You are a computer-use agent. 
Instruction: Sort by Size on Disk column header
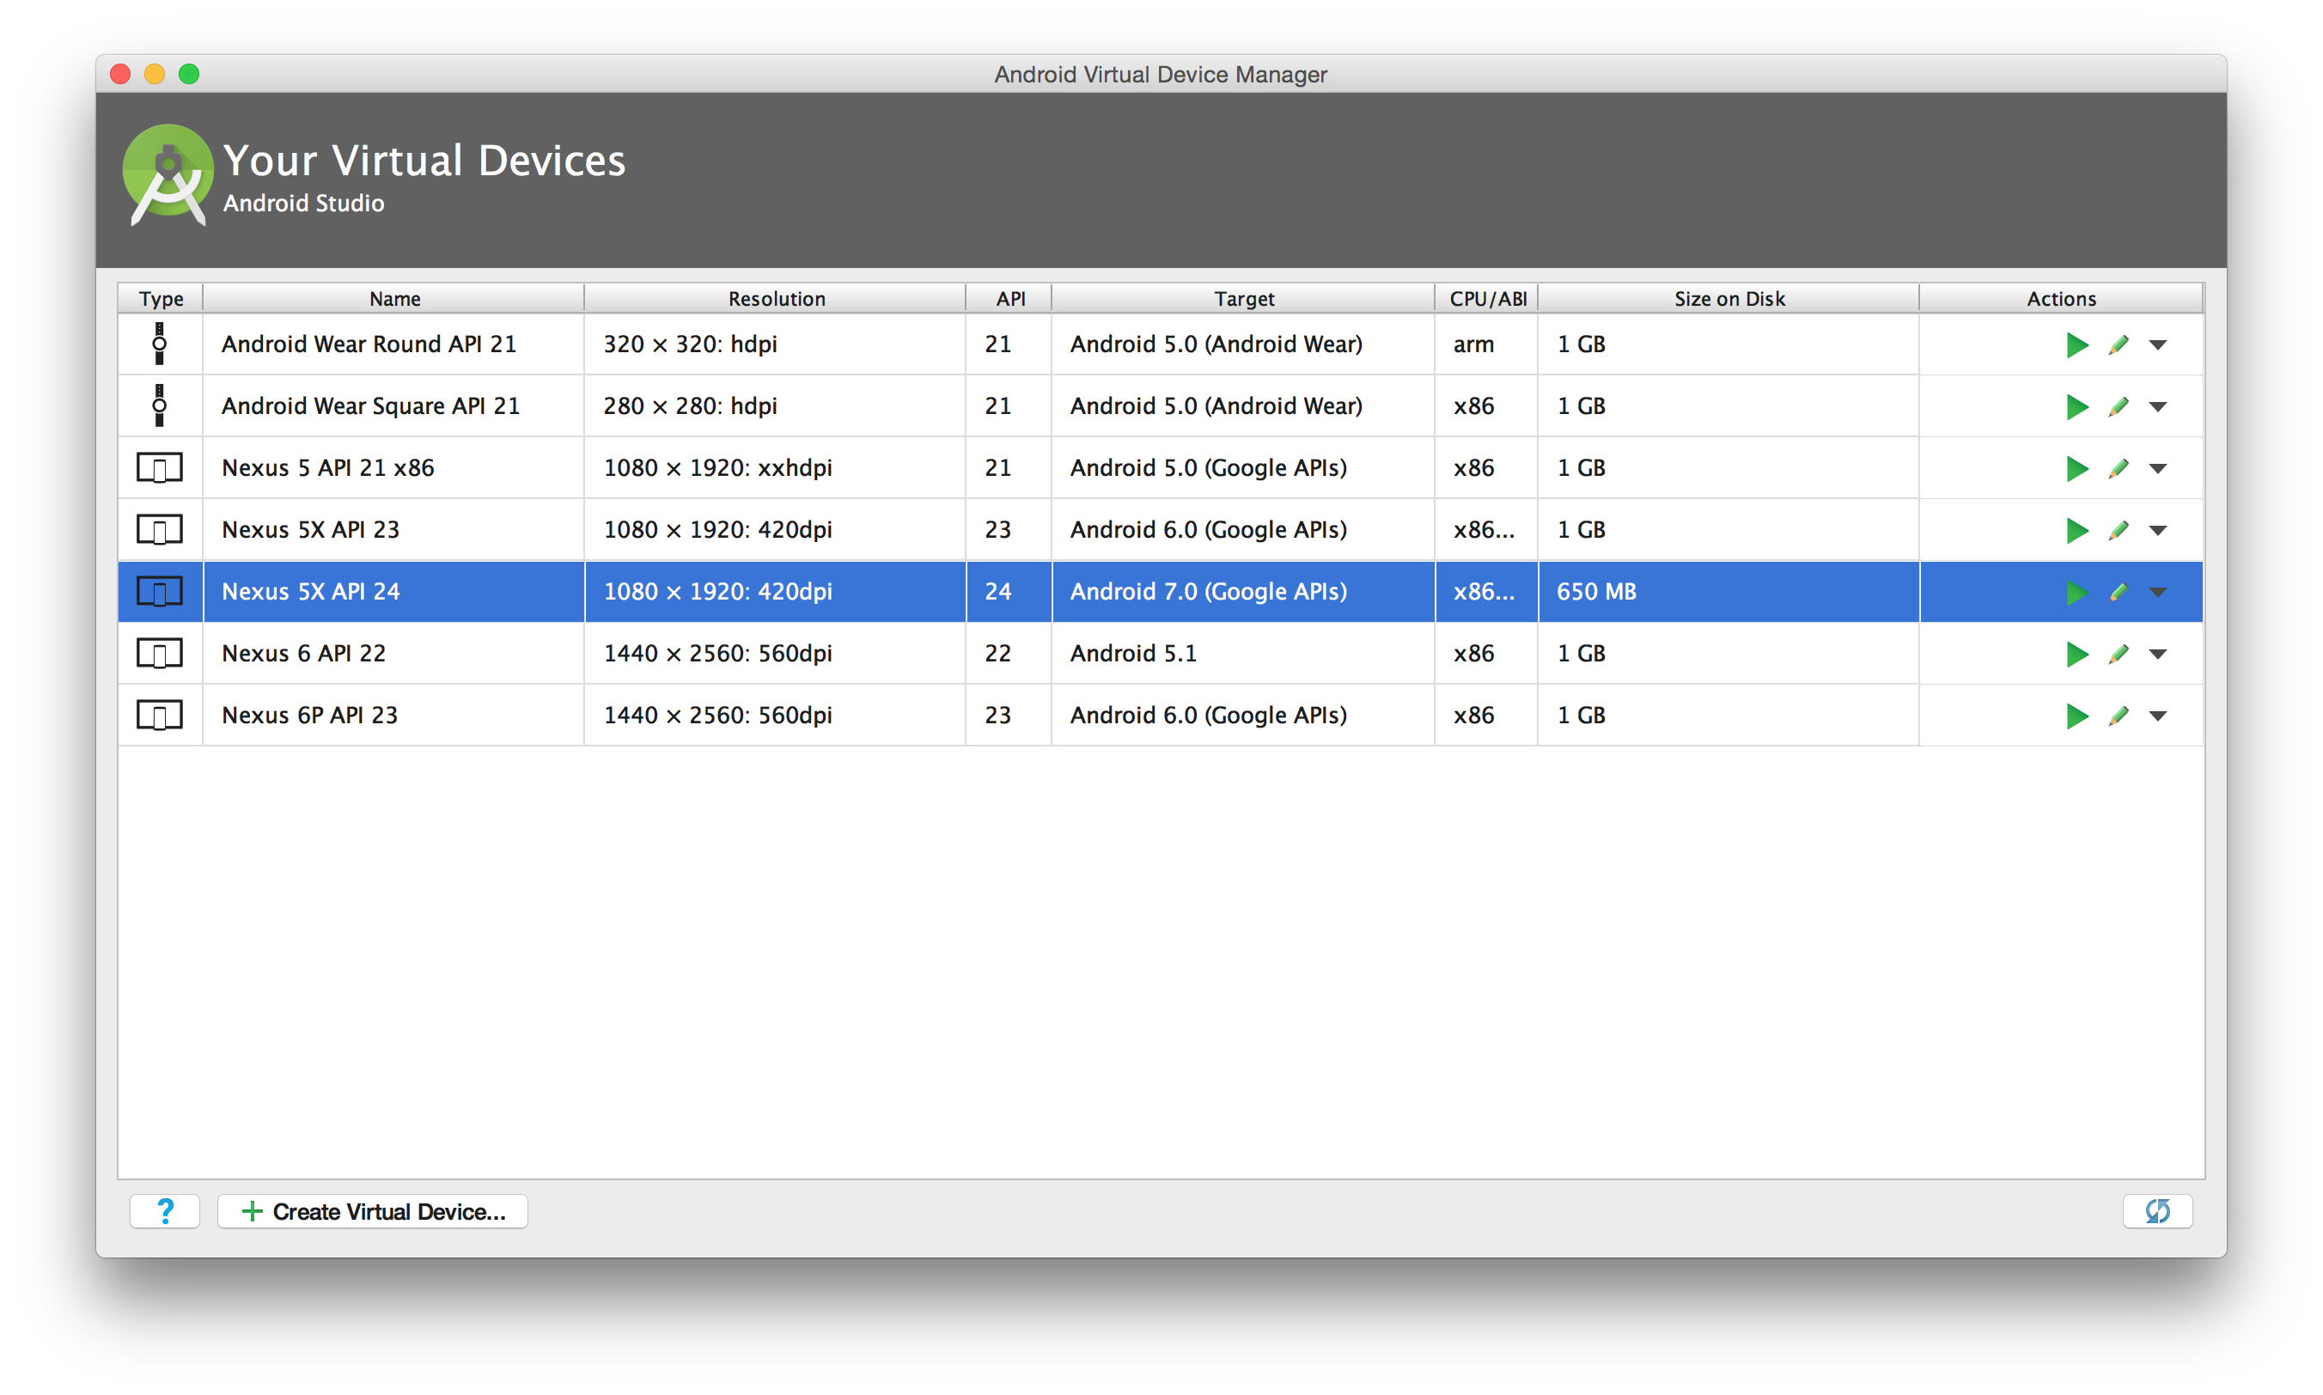point(1729,298)
